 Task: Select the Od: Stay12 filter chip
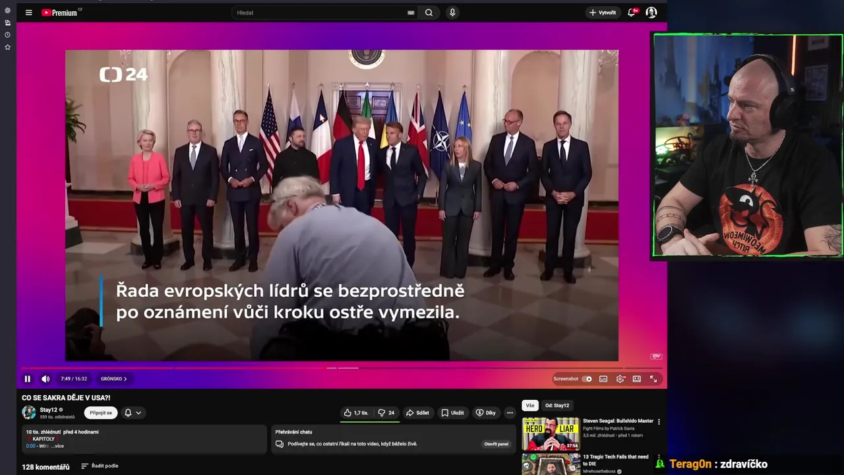[x=557, y=405]
